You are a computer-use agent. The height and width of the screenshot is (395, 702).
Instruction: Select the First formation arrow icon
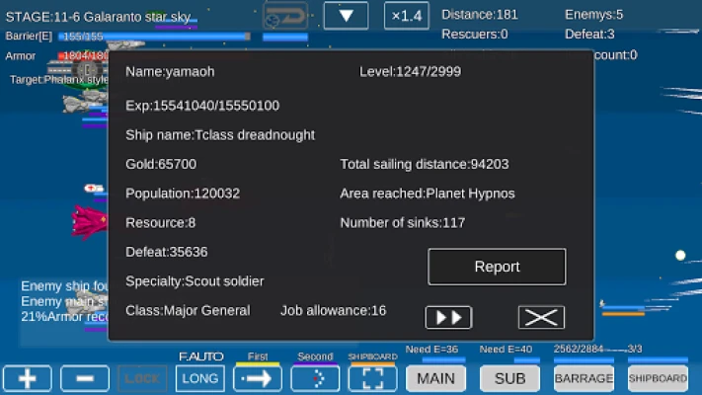(258, 378)
